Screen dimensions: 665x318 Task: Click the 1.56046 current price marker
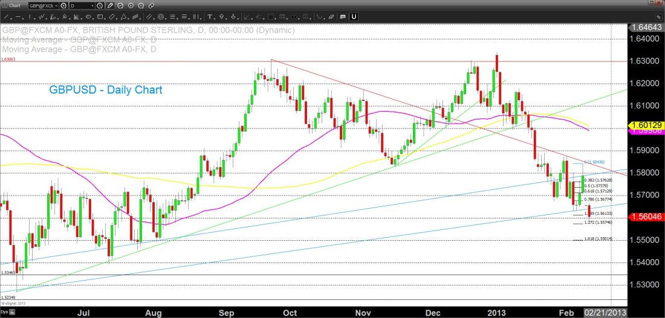pos(646,217)
